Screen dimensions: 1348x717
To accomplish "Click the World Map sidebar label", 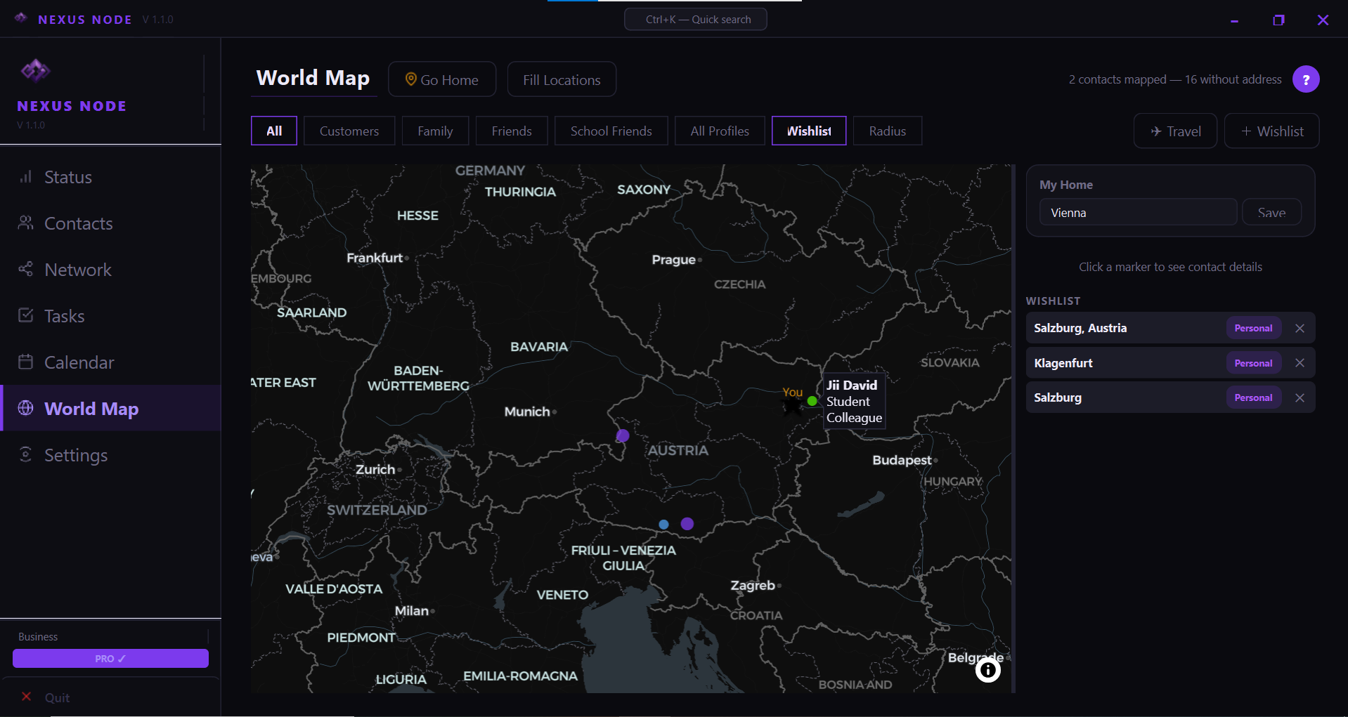I will pos(91,408).
